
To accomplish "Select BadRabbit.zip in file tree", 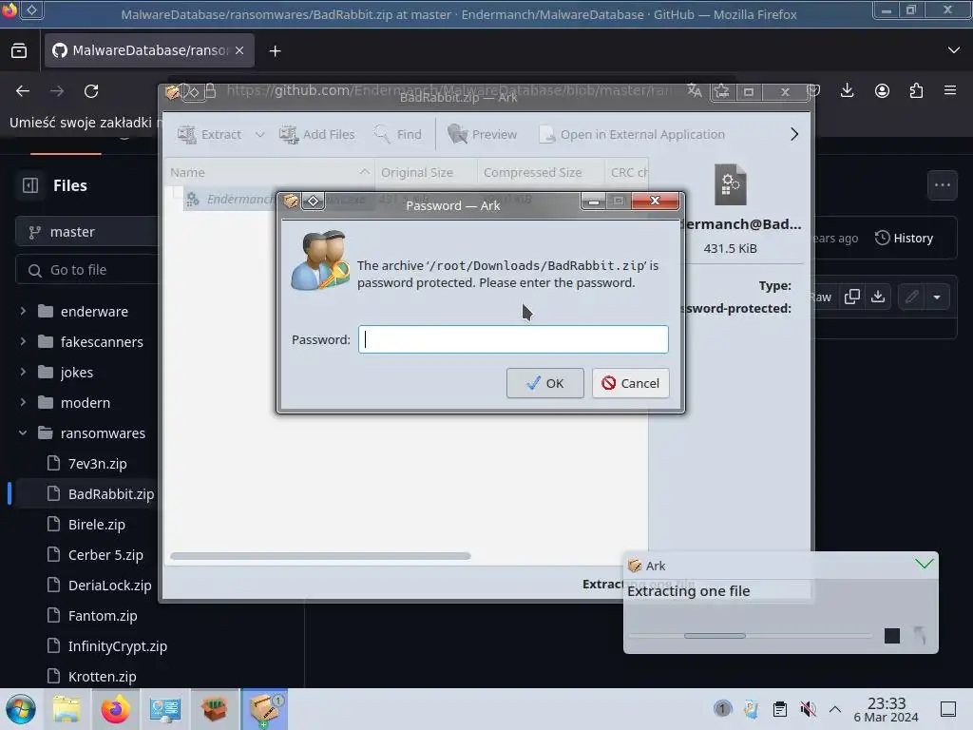I will (110, 494).
